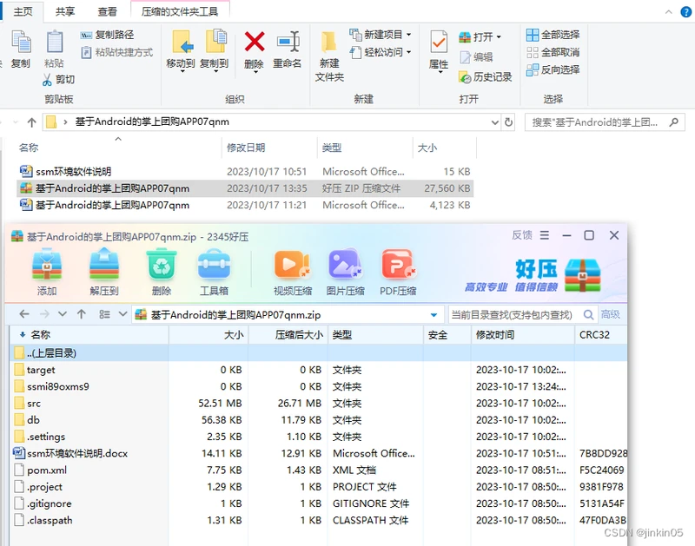Select Copy path in clipboard group
Image resolution: width=695 pixels, height=546 pixels.
tap(107, 35)
